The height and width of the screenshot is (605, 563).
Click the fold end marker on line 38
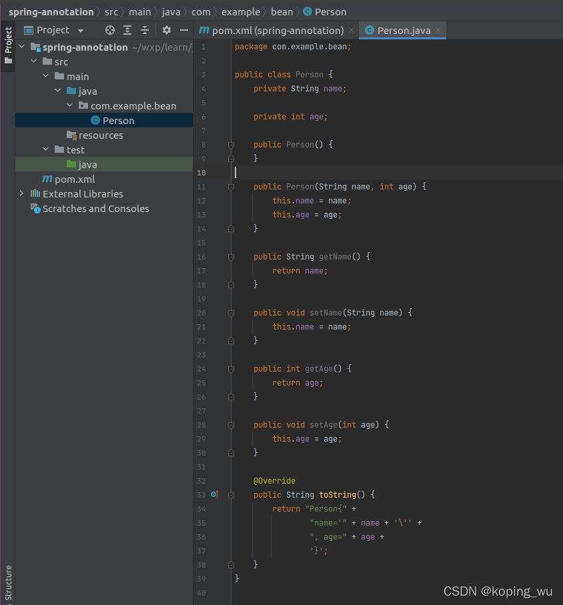click(x=231, y=565)
